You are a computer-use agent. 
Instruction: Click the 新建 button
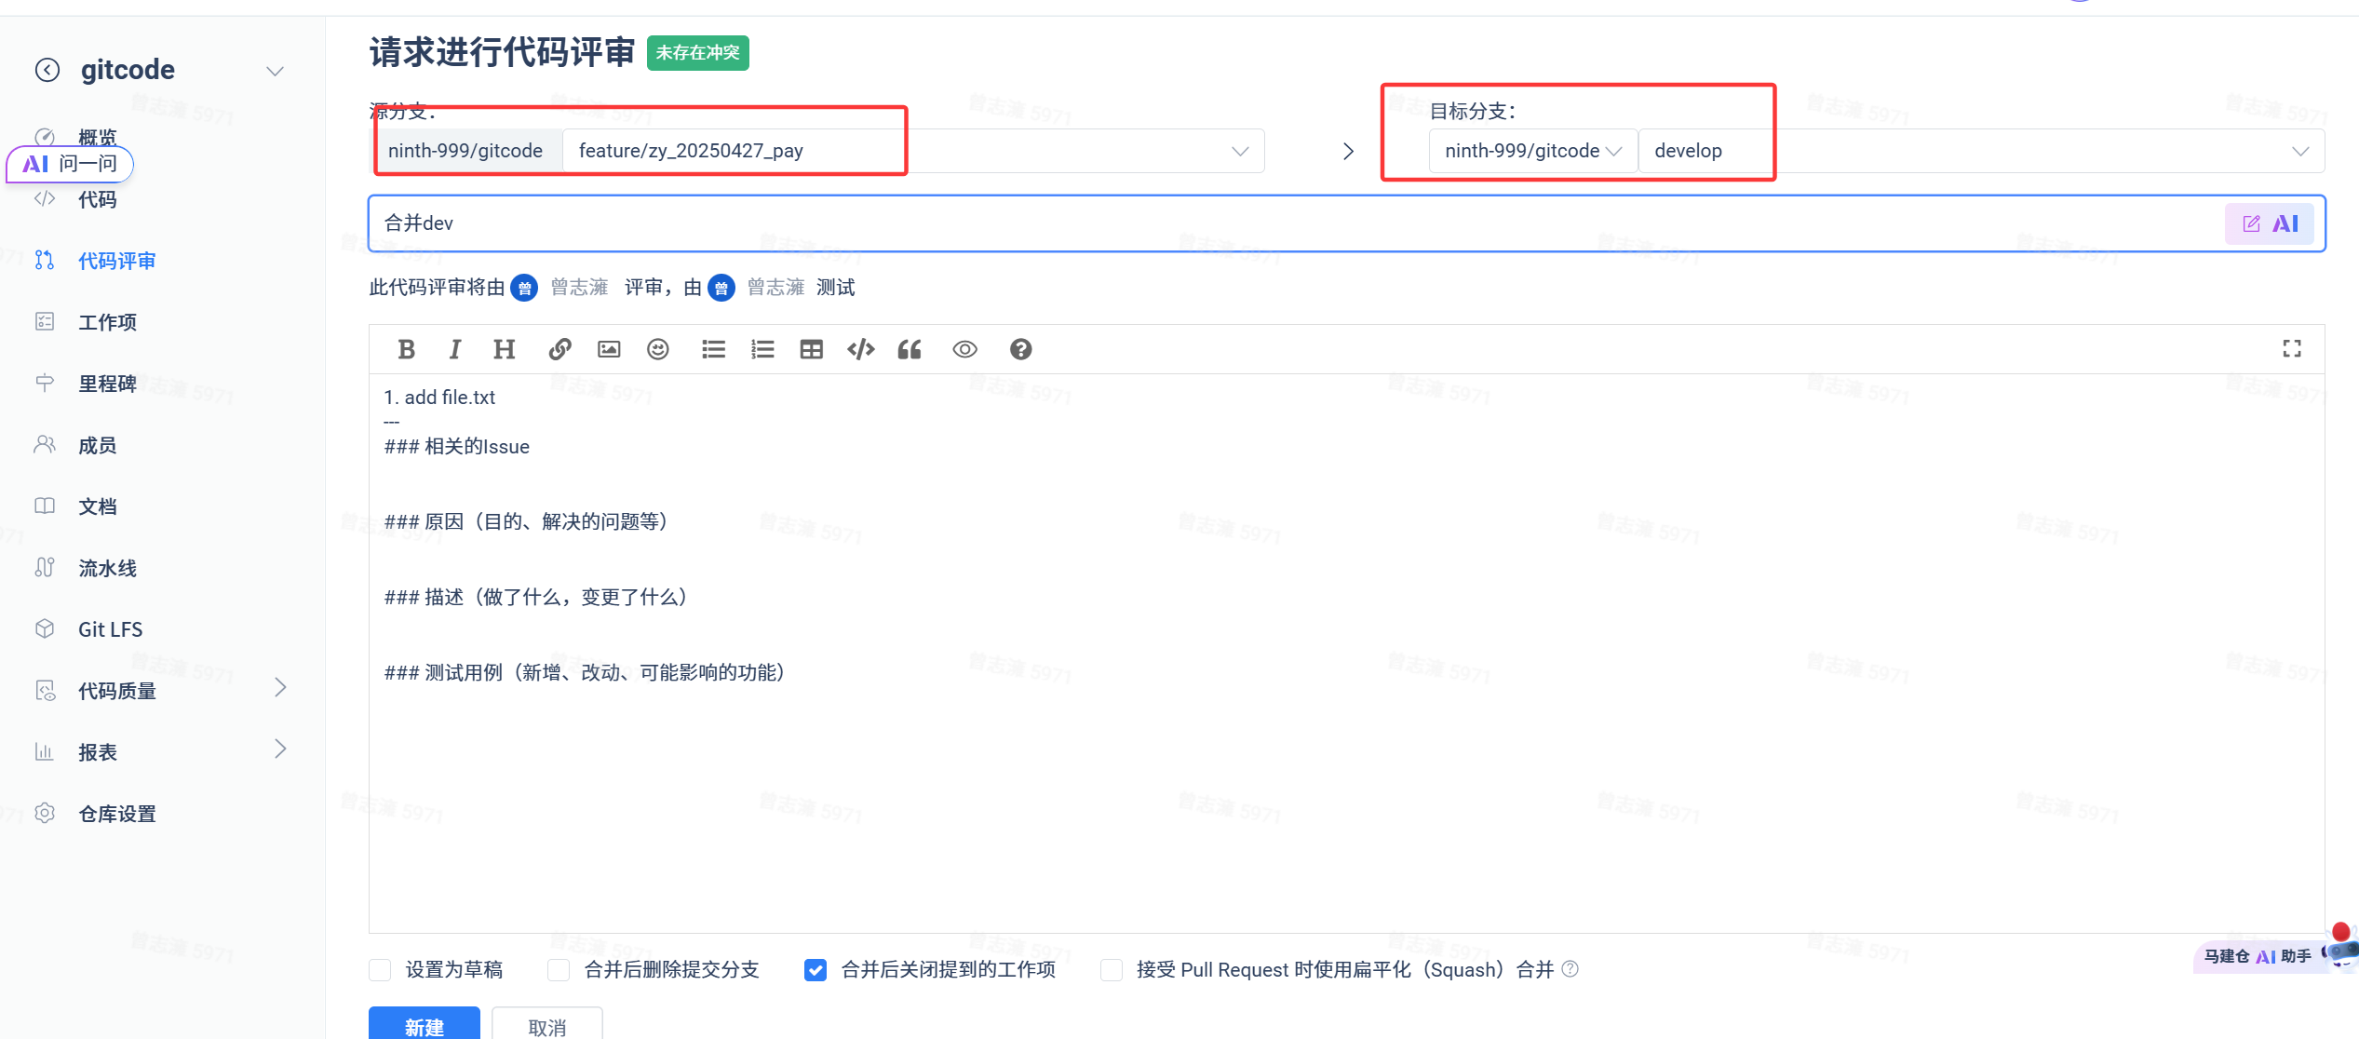coord(425,1026)
